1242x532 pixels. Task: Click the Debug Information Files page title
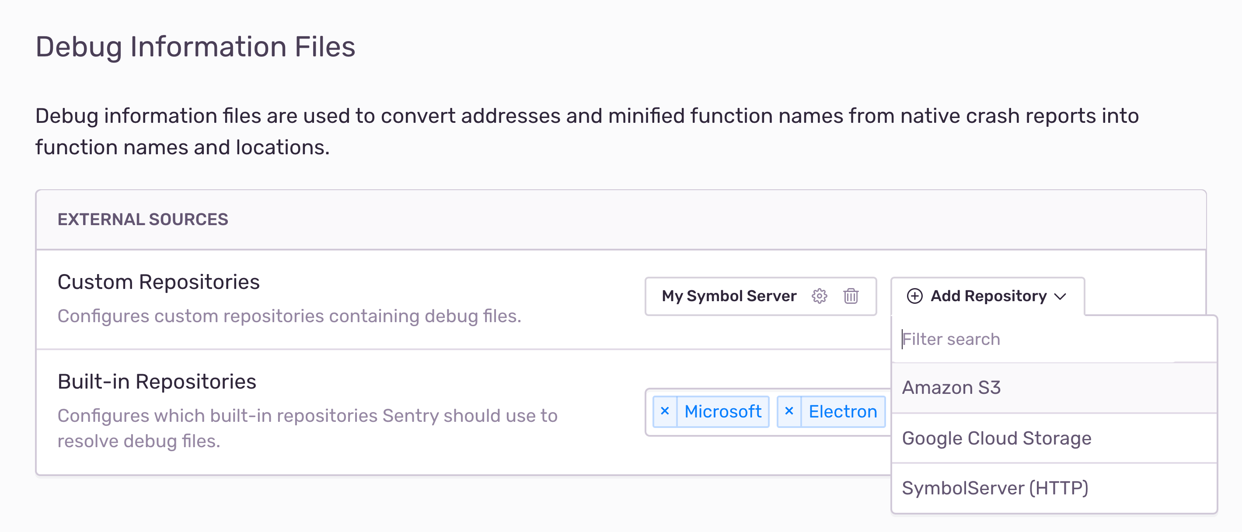[195, 47]
